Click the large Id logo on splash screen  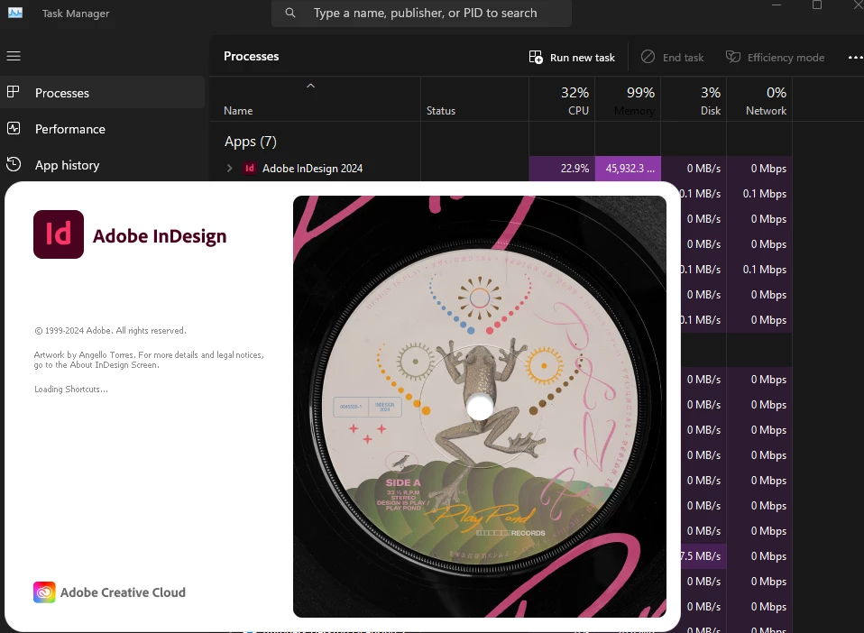point(59,234)
